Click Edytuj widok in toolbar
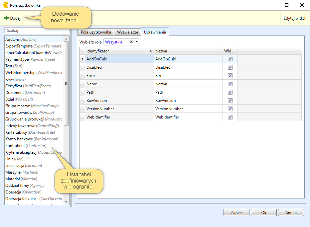Image resolution: width=310 pixels, height=227 pixels. 295,18
